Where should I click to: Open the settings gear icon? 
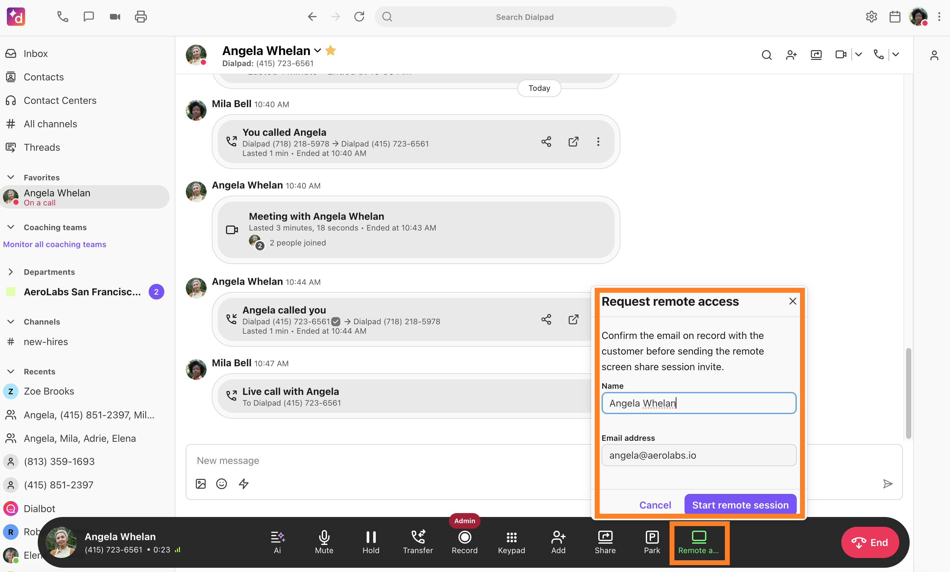(x=872, y=17)
